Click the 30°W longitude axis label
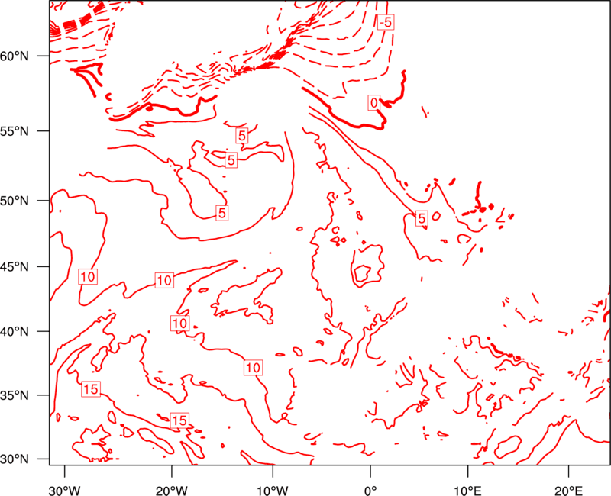 tap(65, 490)
